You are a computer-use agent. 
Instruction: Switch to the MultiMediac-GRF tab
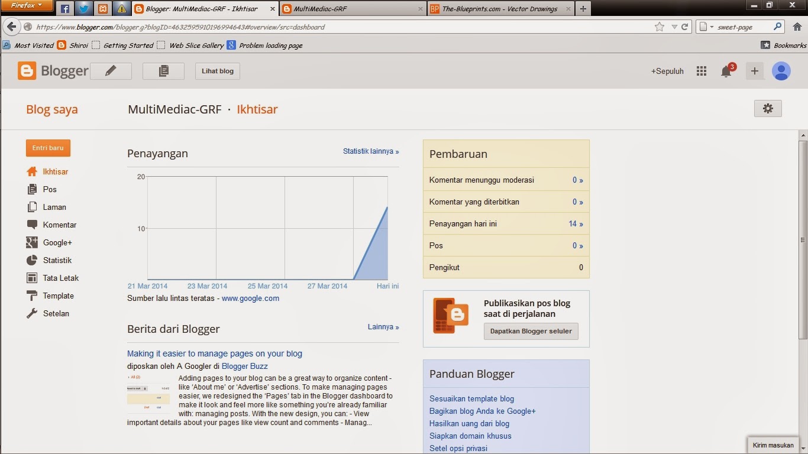352,9
